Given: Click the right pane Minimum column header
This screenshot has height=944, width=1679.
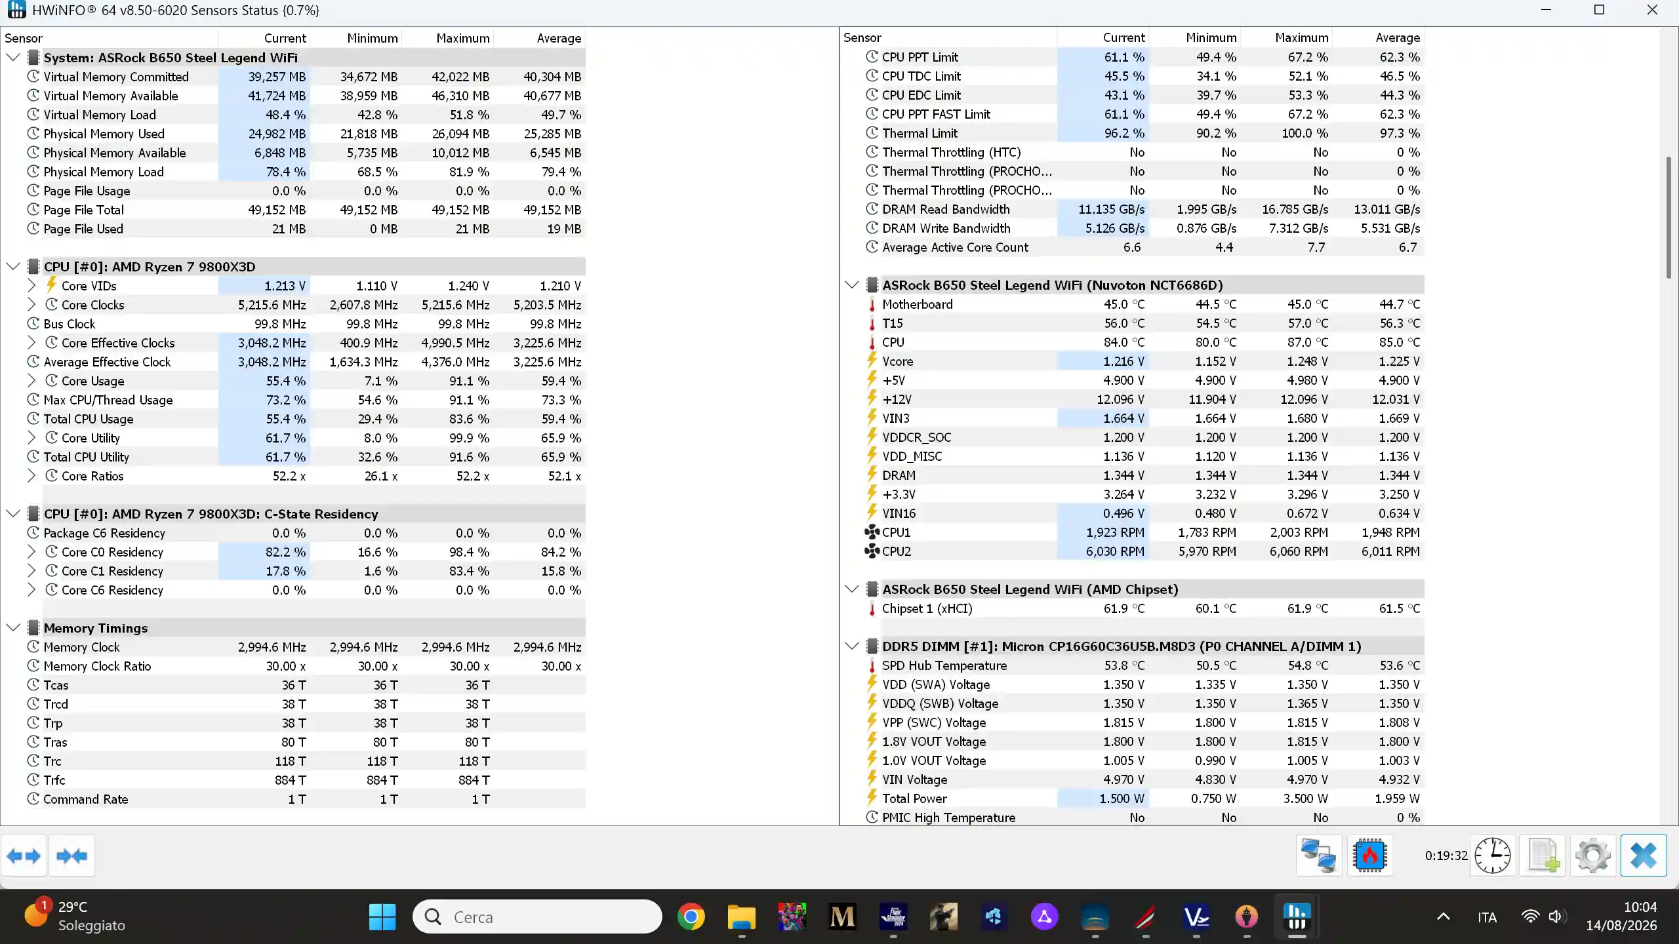Looking at the screenshot, I should [1195, 37].
